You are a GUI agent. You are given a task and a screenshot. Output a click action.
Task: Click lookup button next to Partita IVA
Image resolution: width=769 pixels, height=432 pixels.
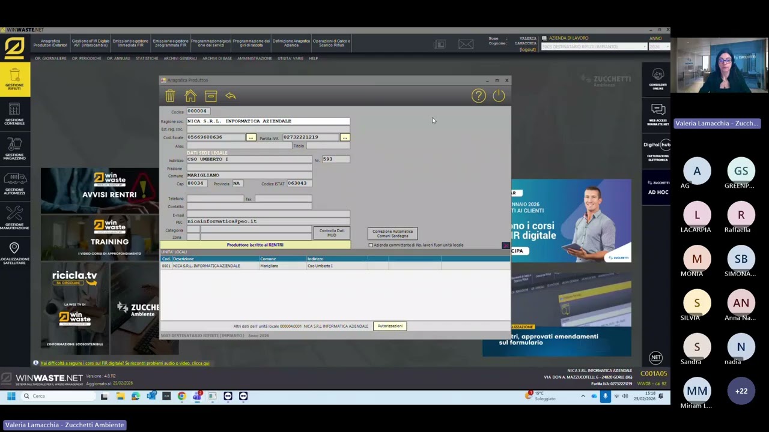click(344, 137)
